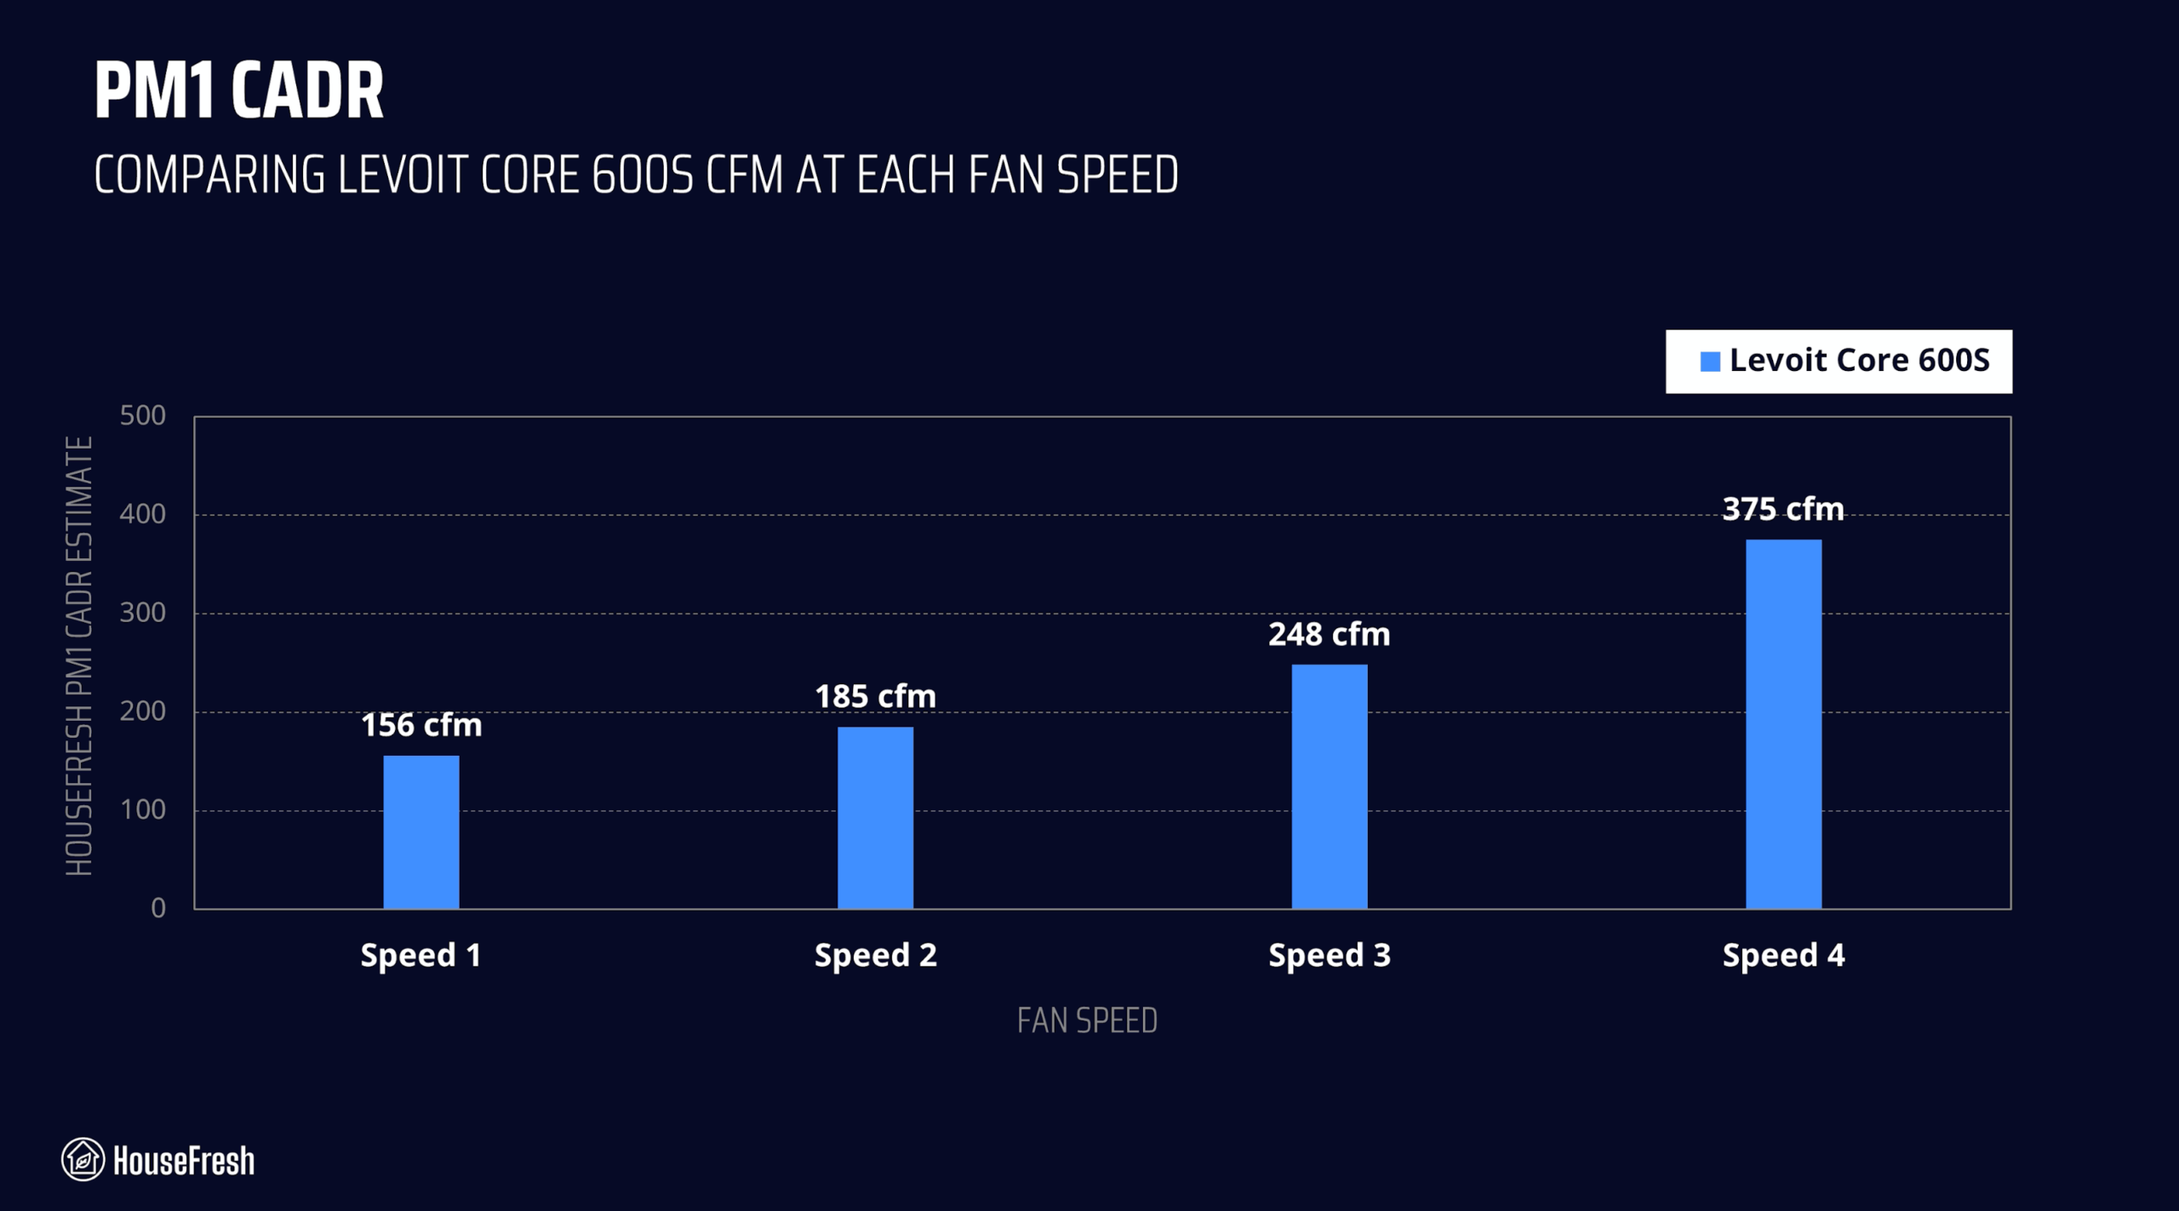Click the 500 y-axis tick label

click(142, 415)
